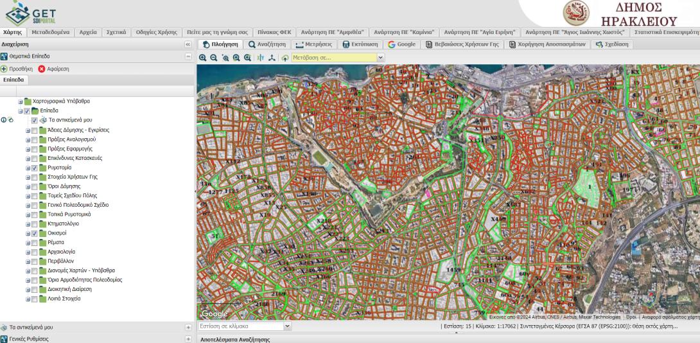Open the 'Μετάβαση σε...' dropdown

[x=380, y=57]
